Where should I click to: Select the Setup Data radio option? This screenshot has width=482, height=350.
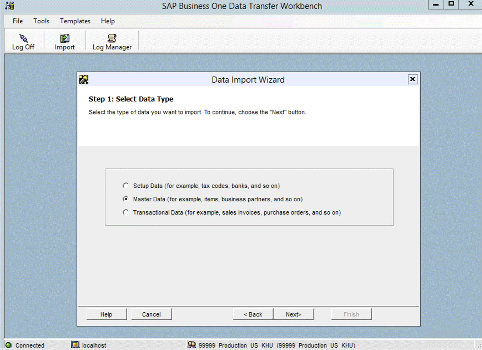click(x=126, y=185)
